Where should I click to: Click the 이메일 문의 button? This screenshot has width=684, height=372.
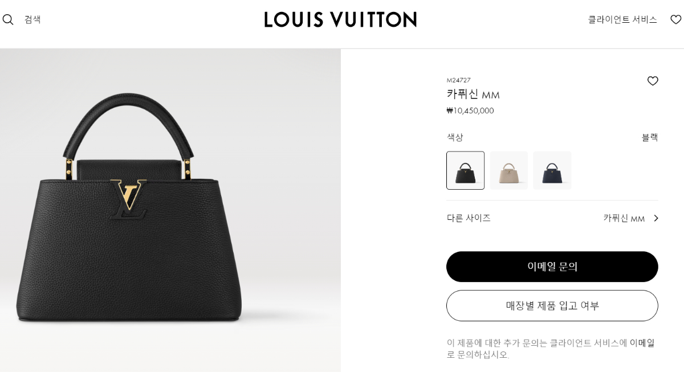(552, 267)
